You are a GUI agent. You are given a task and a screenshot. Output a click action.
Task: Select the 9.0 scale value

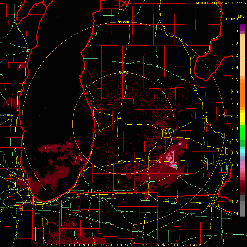[235, 43]
